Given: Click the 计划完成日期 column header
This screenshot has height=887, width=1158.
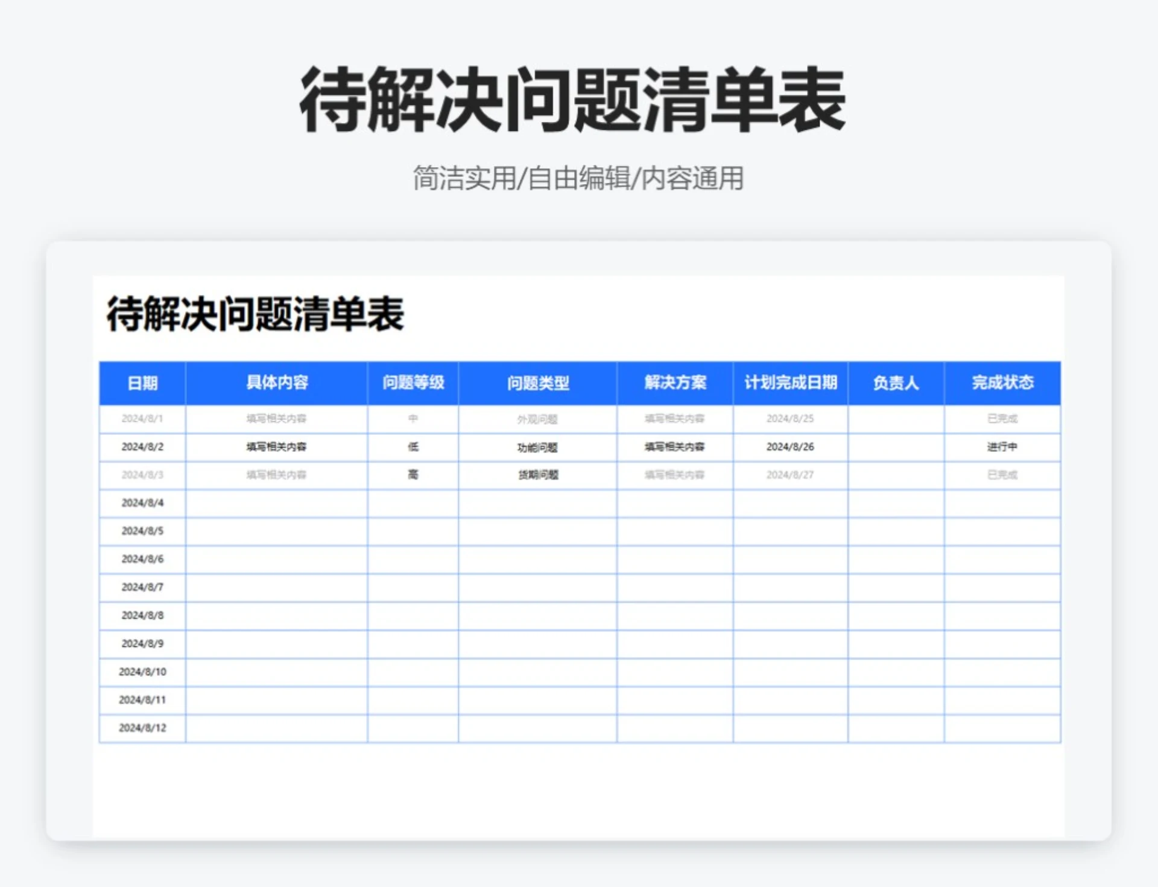Looking at the screenshot, I should (791, 383).
